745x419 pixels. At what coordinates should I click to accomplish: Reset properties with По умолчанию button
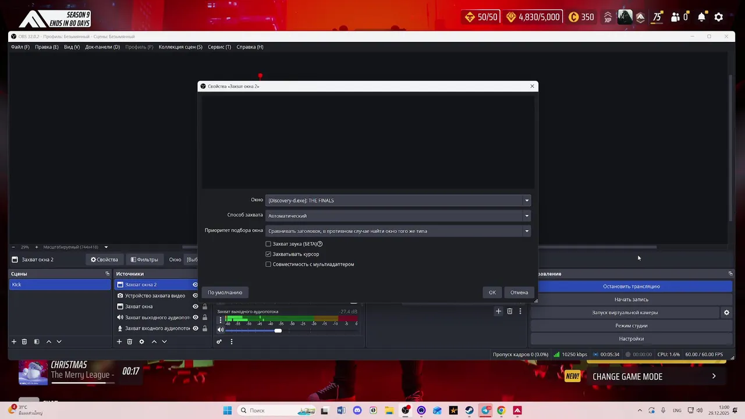(225, 292)
